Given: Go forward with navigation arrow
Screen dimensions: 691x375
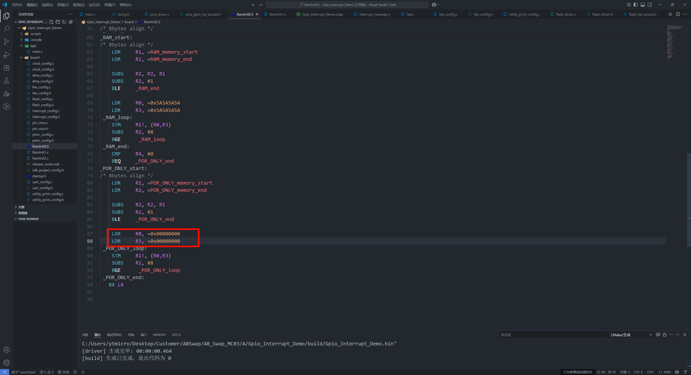Looking at the screenshot, I should (261, 5).
